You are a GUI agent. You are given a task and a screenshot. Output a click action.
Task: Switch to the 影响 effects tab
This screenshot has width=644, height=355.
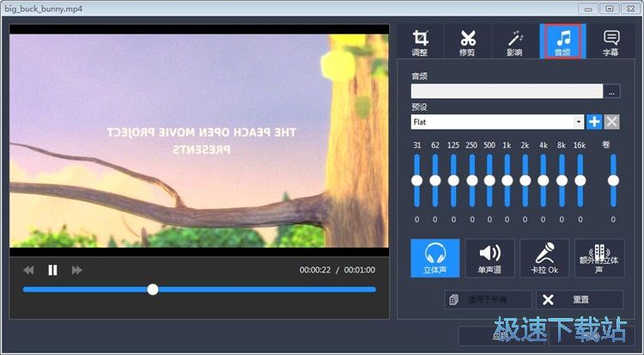(x=515, y=41)
